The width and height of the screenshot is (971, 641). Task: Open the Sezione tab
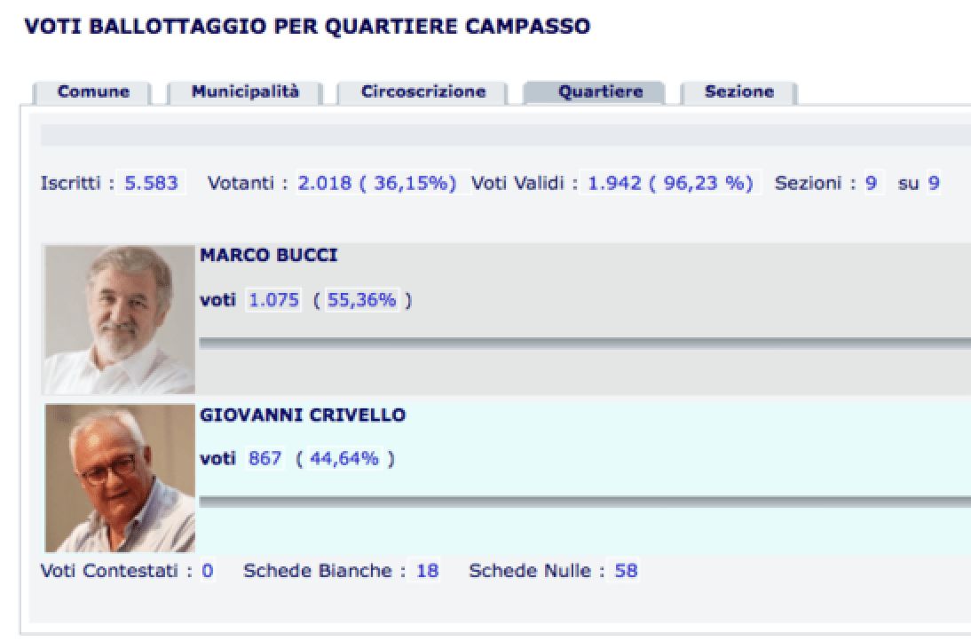point(738,92)
